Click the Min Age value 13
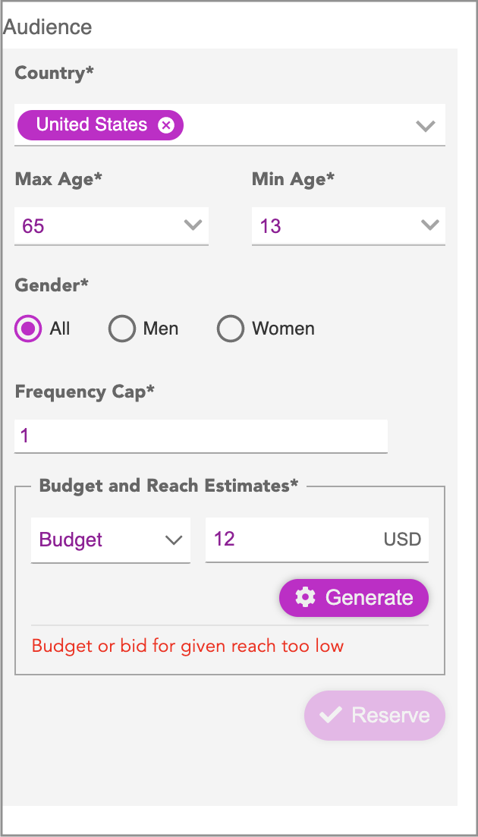The width and height of the screenshot is (478, 837). point(270,226)
